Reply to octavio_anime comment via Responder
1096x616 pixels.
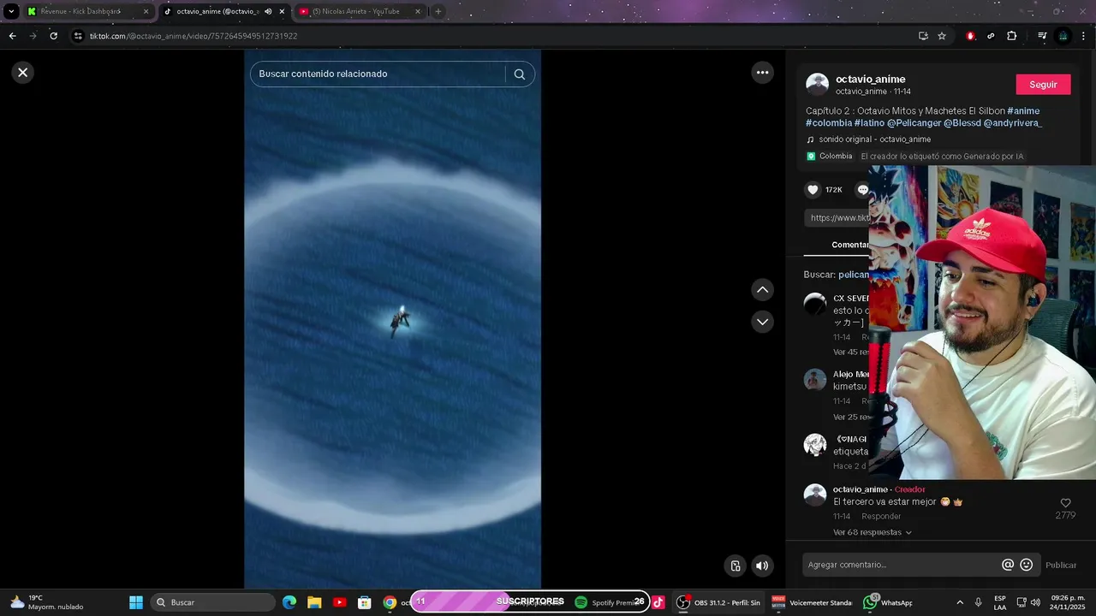[881, 517]
